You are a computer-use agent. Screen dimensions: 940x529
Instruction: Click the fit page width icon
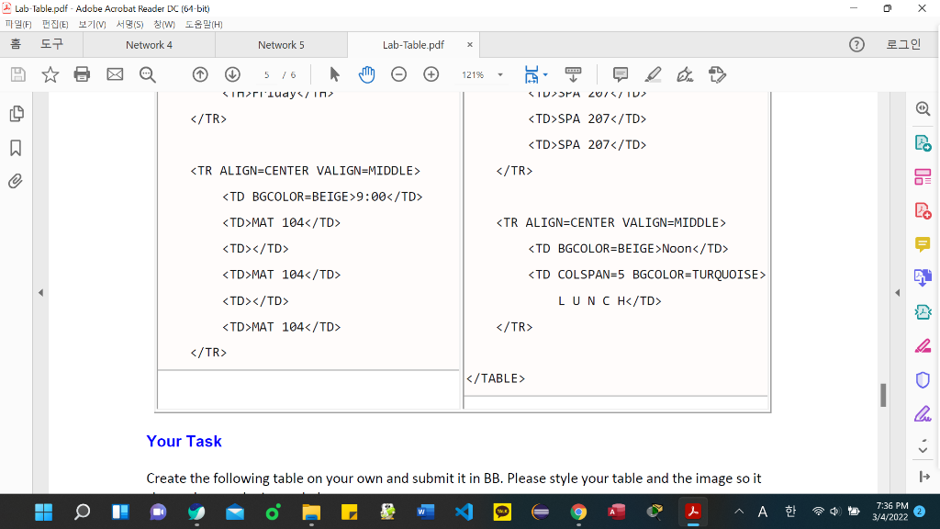tap(532, 74)
